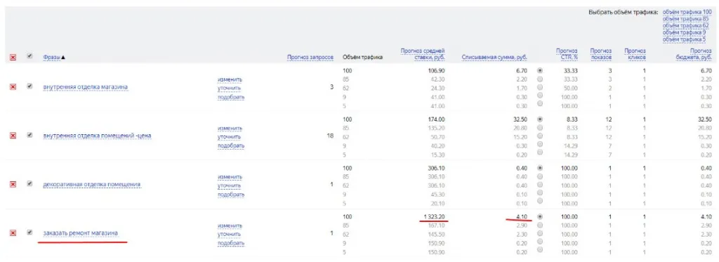Uncheck 'внутренняя отделка магазина' checkbox
719x262 pixels.
click(x=29, y=86)
